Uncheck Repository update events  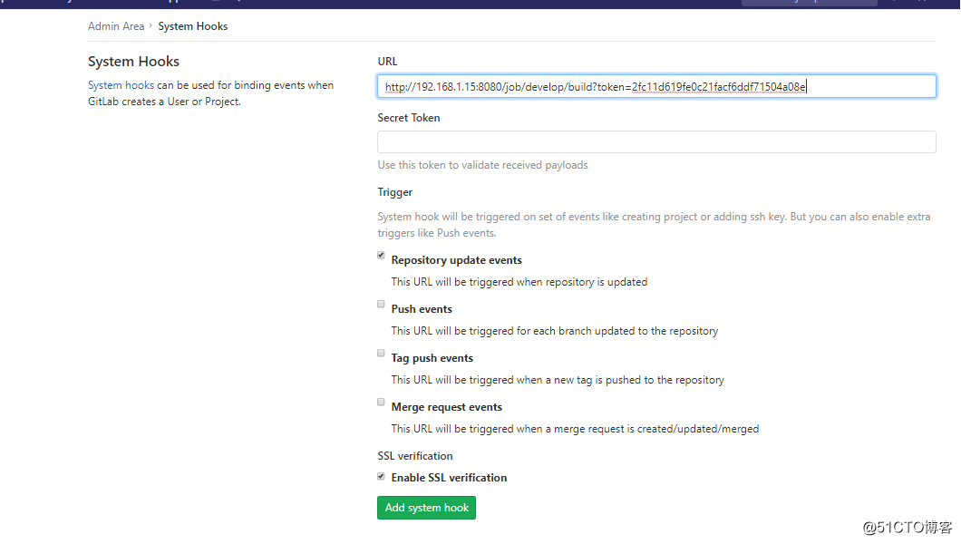point(381,255)
